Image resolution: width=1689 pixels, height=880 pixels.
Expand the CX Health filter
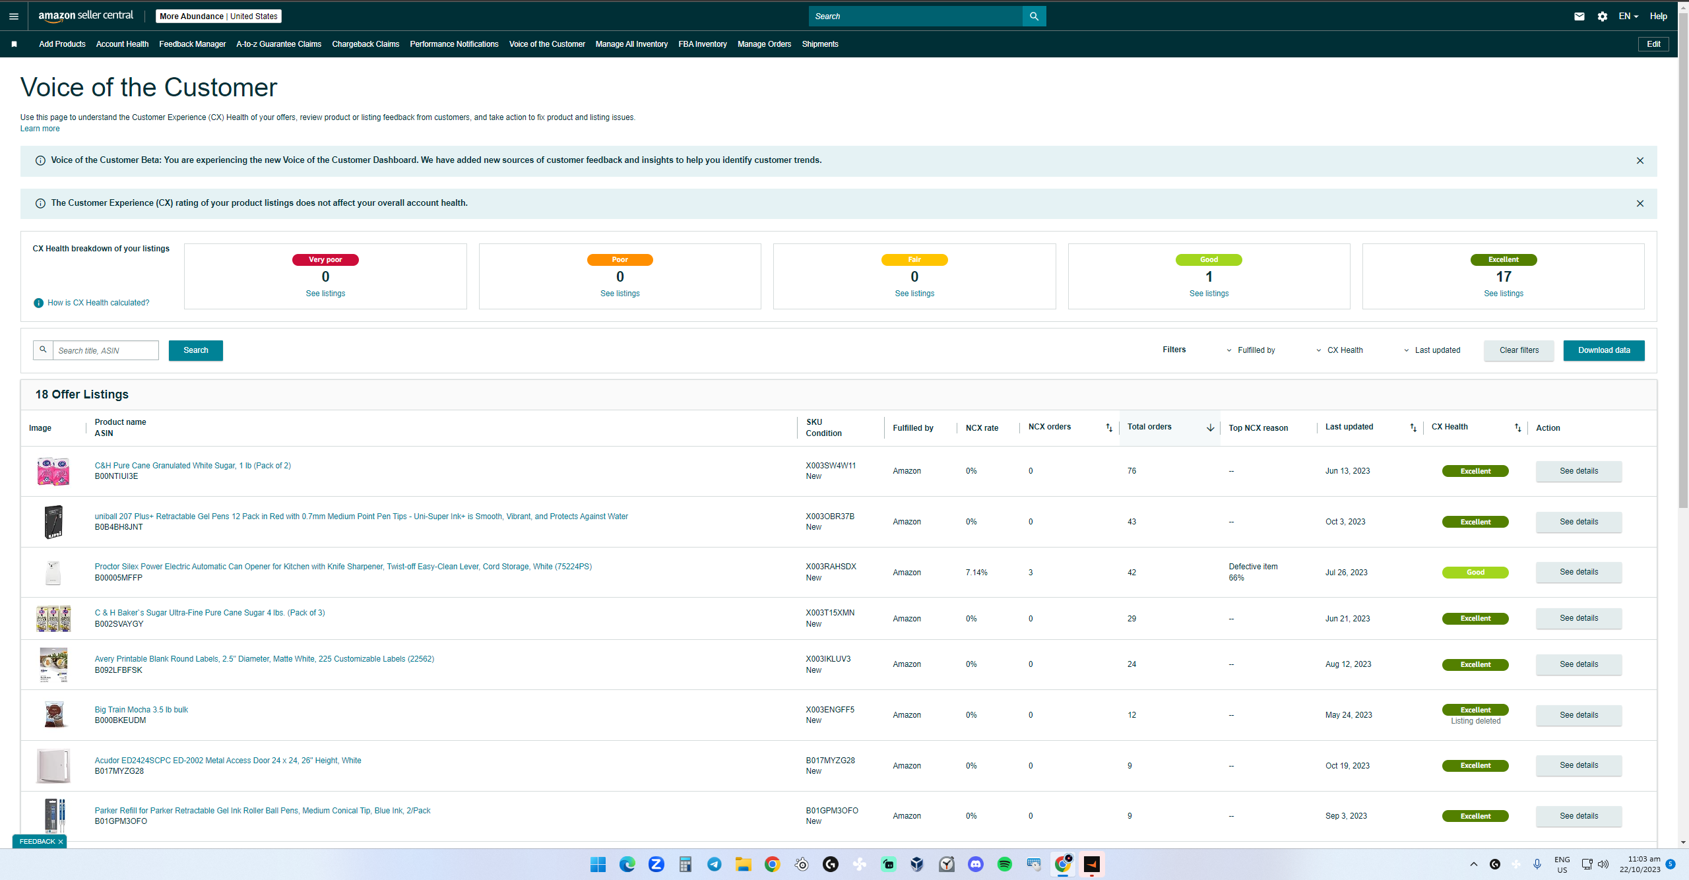point(1339,350)
